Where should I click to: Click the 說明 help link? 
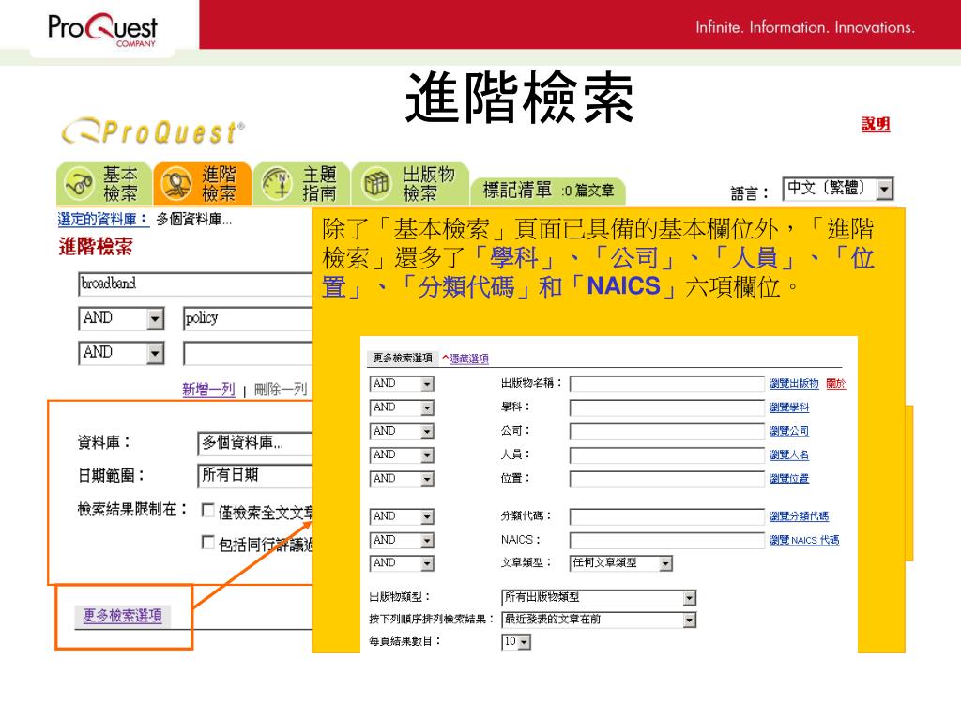(x=876, y=124)
